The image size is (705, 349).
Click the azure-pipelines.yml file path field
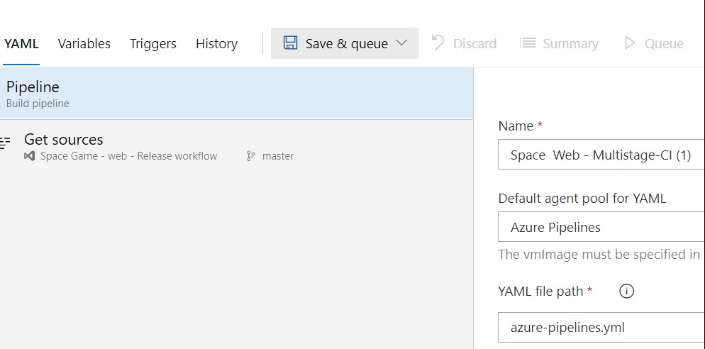pyautogui.click(x=601, y=328)
